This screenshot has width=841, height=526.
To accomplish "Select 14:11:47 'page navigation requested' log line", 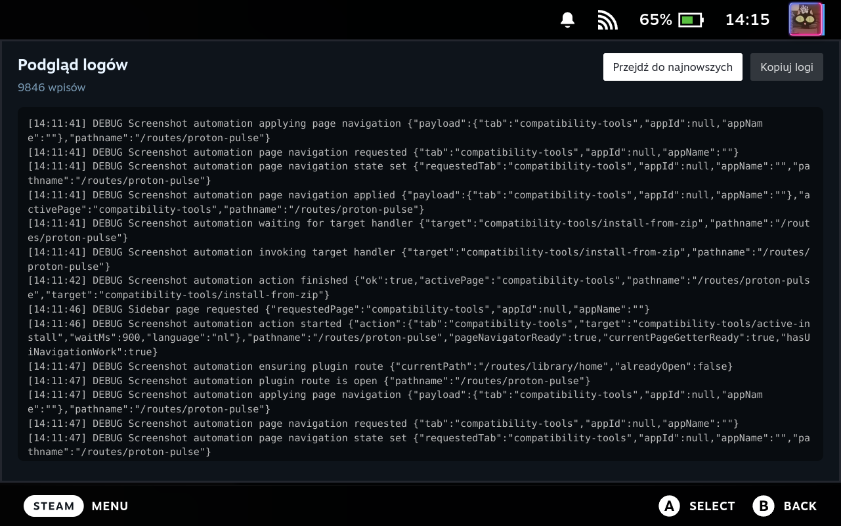I will [x=383, y=424].
